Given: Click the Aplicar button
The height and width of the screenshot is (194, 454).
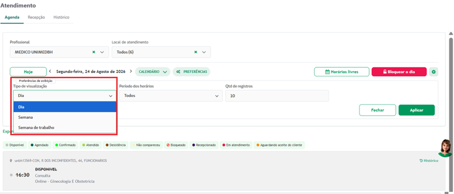Looking at the screenshot, I should coord(417,110).
